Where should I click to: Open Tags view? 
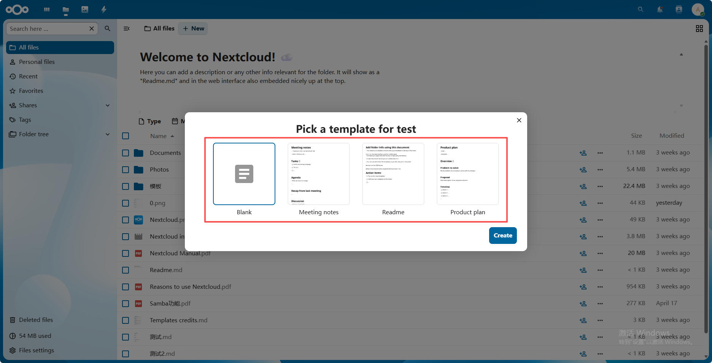[x=60, y=120]
